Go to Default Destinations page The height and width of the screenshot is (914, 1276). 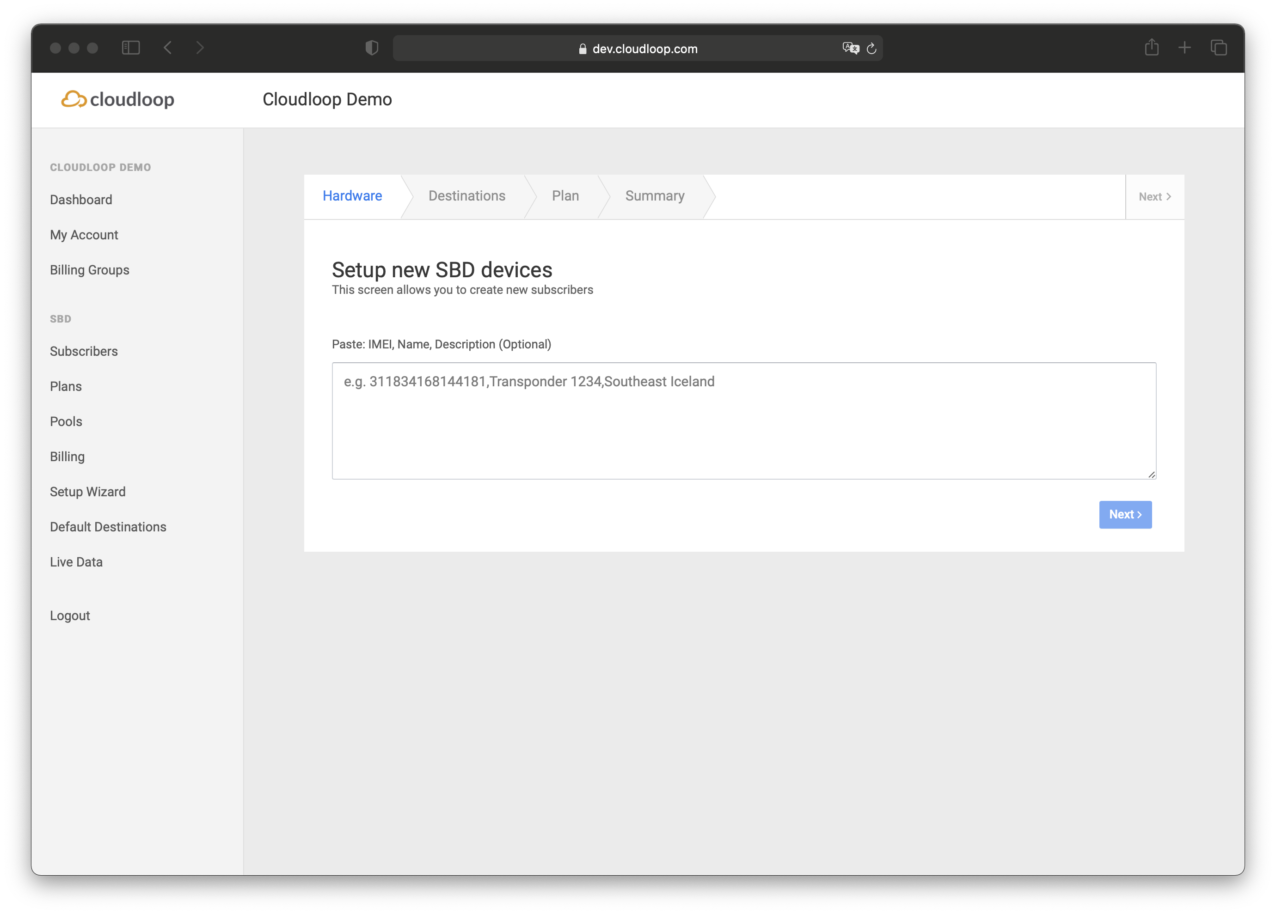click(108, 527)
